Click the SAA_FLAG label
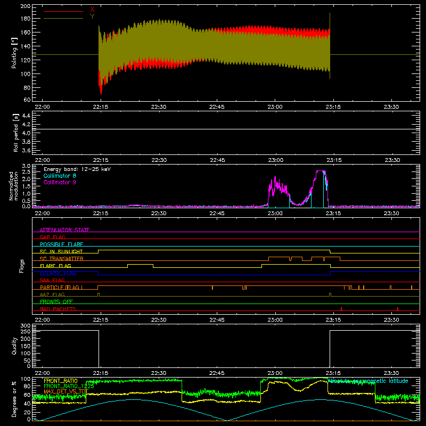Viewport: 426px width, 426px height. click(x=52, y=280)
